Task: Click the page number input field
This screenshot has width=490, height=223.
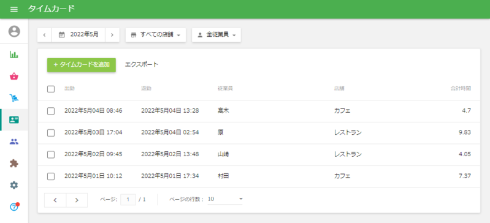Action: click(128, 200)
